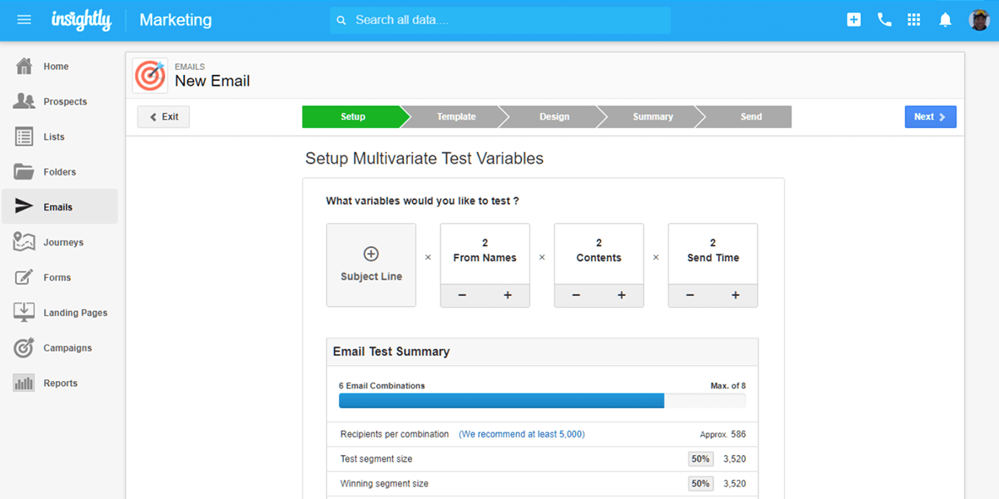The height and width of the screenshot is (499, 999).
Task: Jump to the Summary step
Action: 653,117
